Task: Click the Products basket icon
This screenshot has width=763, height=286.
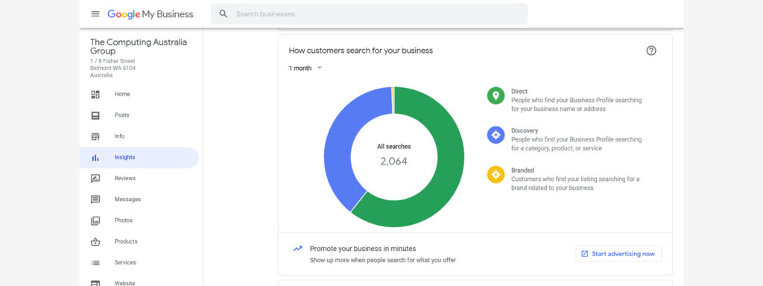Action: click(95, 242)
